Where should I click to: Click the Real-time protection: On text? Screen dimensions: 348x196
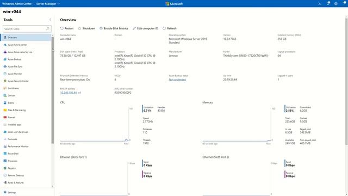75,79
